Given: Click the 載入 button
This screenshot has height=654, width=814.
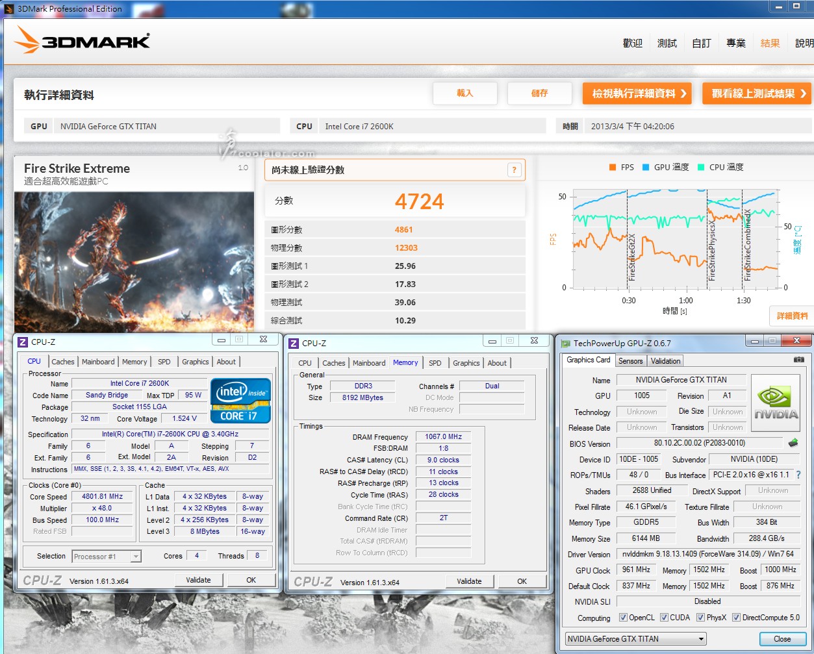Looking at the screenshot, I should (x=465, y=94).
